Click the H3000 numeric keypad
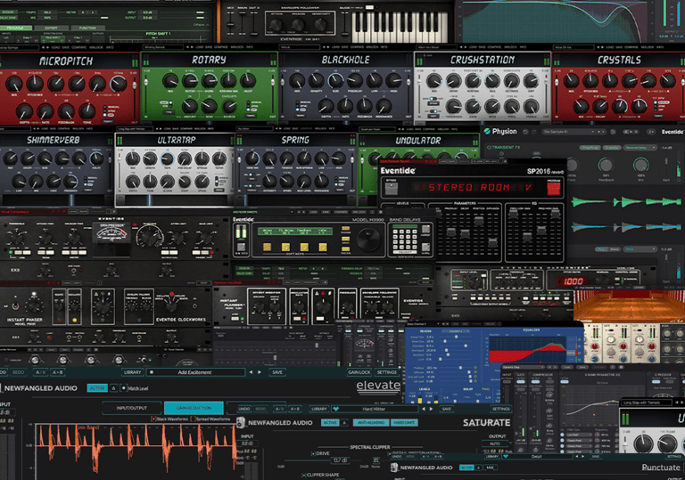 pyautogui.click(x=405, y=239)
